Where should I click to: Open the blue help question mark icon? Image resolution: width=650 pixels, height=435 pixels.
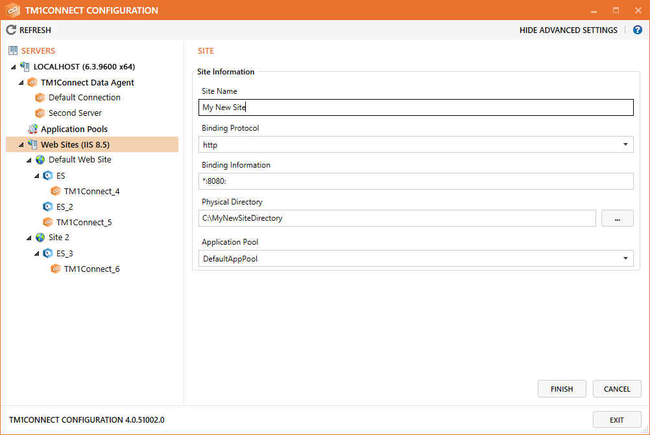[638, 30]
